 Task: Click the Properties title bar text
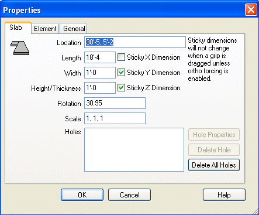22,10
